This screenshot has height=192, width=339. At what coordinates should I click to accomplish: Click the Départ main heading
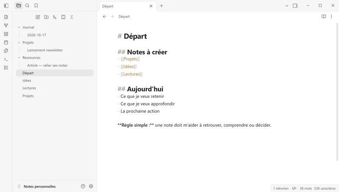click(135, 36)
